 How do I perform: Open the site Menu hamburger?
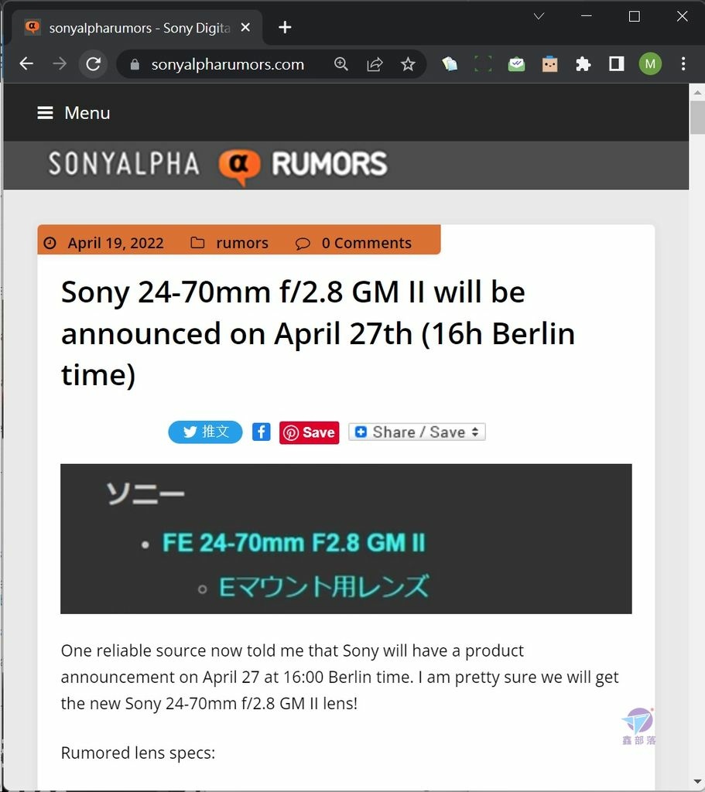(74, 113)
